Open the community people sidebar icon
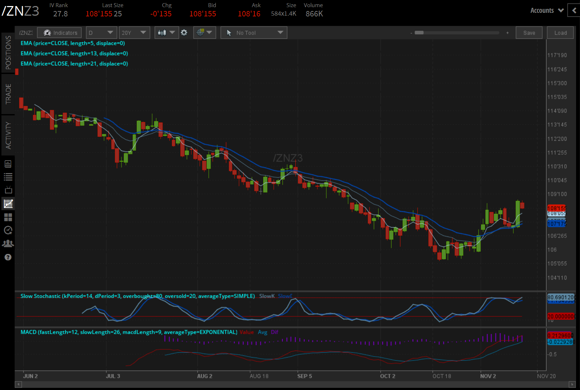The image size is (580, 390). (8, 244)
